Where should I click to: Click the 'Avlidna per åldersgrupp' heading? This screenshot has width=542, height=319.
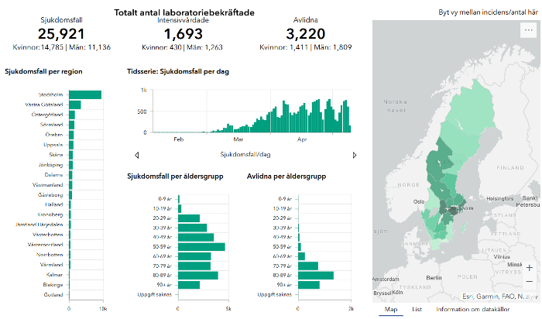(286, 177)
